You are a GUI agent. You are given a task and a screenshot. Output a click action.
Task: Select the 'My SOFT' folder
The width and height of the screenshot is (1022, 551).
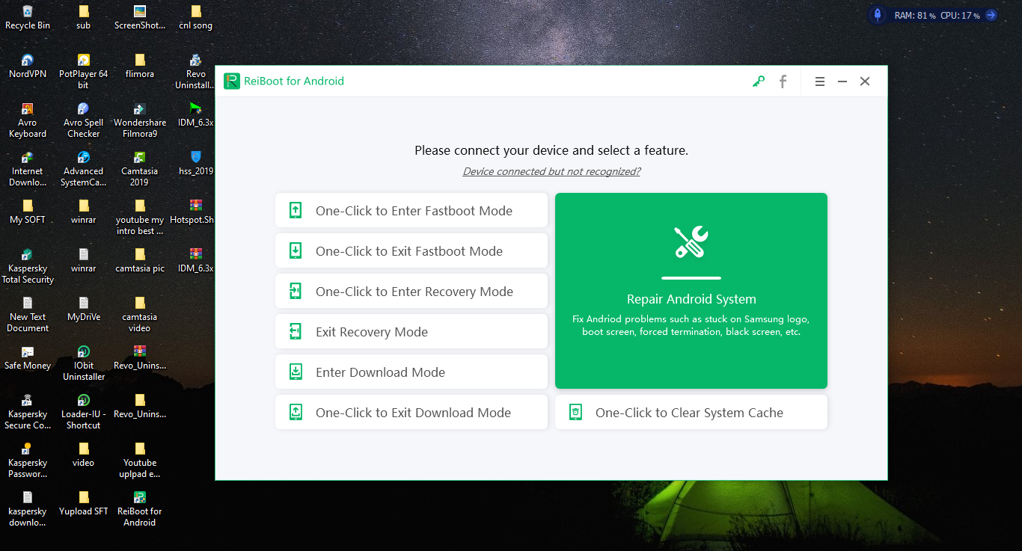click(28, 212)
